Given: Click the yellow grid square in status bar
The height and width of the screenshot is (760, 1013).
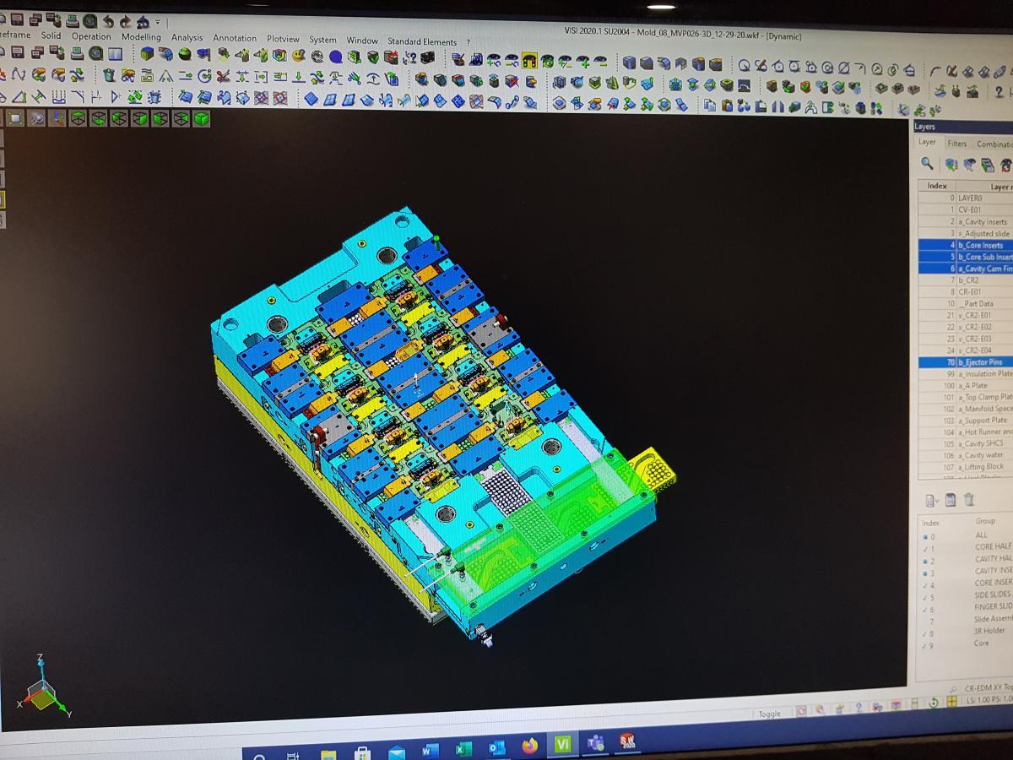Looking at the screenshot, I should click(952, 701).
